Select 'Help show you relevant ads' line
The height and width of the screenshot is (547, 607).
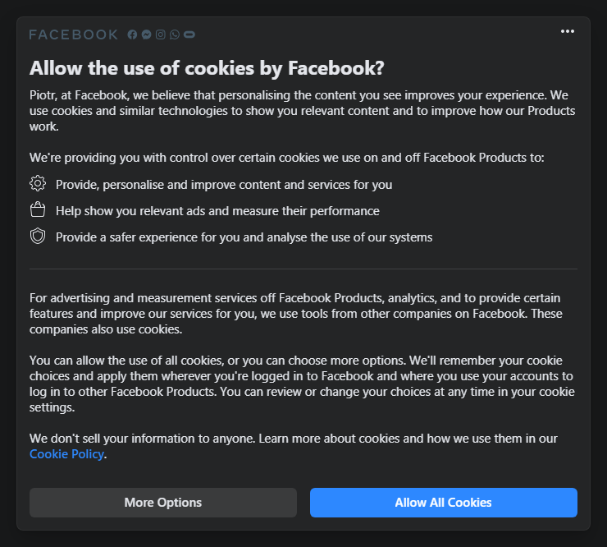point(217,211)
